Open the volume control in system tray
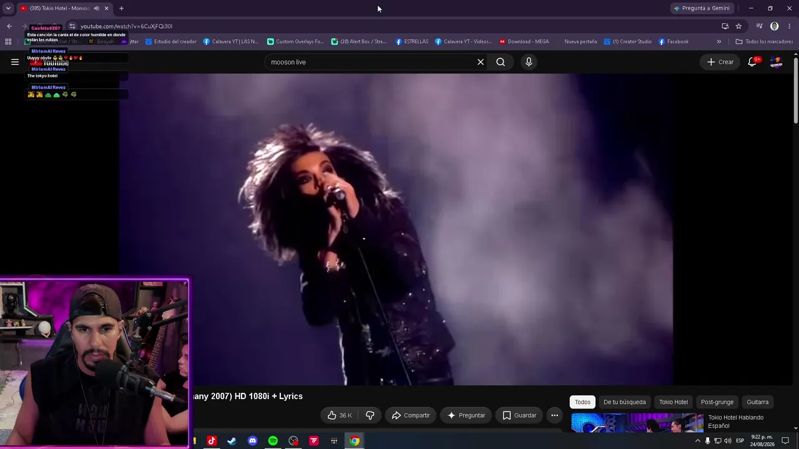799x449 pixels. click(728, 441)
